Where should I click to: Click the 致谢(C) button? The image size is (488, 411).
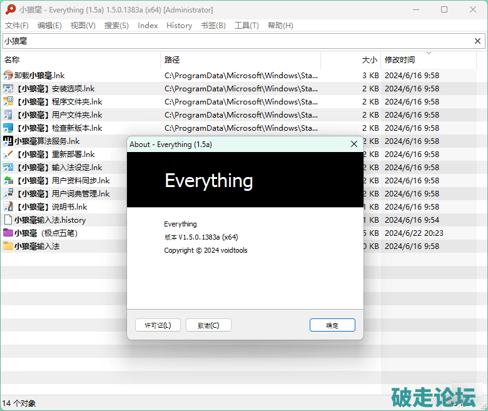(208, 325)
